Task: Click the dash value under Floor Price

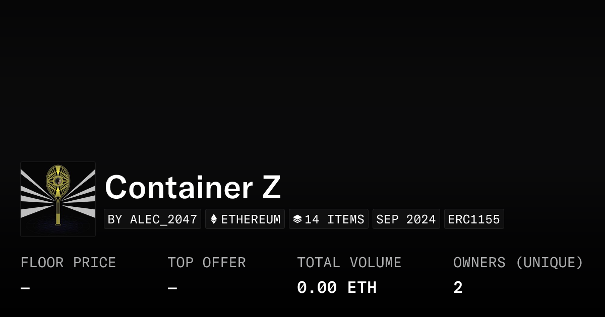Action: 25,288
